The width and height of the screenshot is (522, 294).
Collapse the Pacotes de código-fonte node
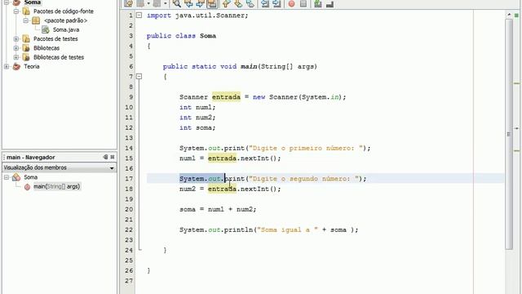(16, 11)
